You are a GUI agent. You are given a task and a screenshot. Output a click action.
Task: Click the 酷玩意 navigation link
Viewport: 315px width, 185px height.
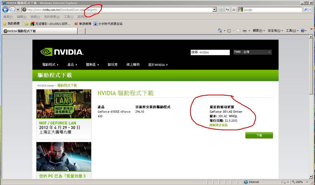coord(113,65)
